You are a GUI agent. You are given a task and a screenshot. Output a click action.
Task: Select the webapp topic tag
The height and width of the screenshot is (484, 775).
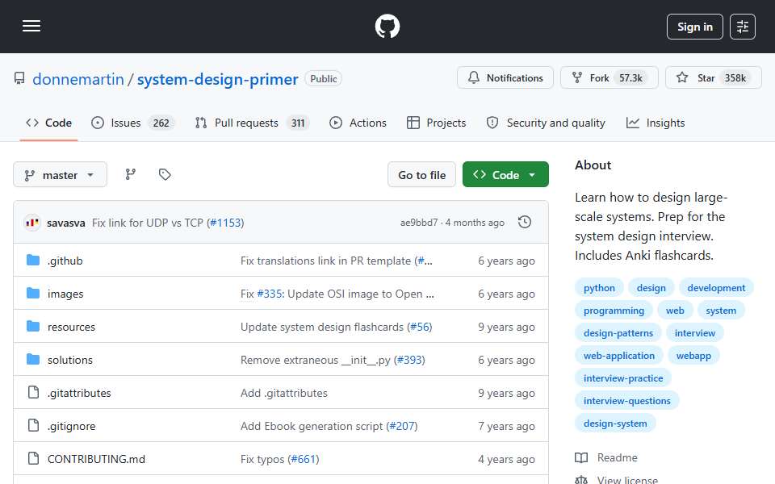coord(693,356)
